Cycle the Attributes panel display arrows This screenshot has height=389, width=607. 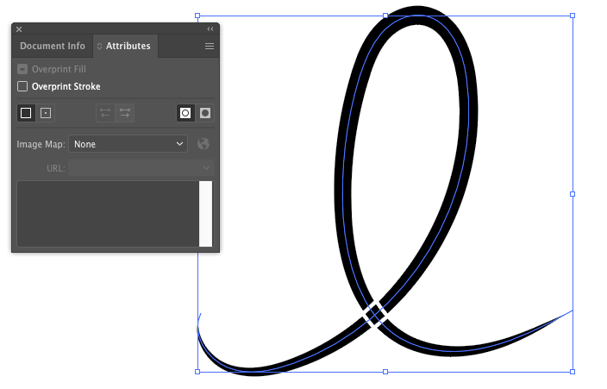coord(99,46)
